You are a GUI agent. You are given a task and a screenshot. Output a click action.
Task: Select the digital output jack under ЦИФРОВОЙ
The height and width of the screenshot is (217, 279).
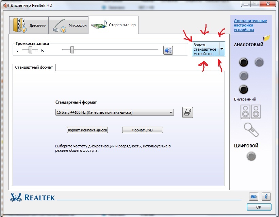pos(251,156)
